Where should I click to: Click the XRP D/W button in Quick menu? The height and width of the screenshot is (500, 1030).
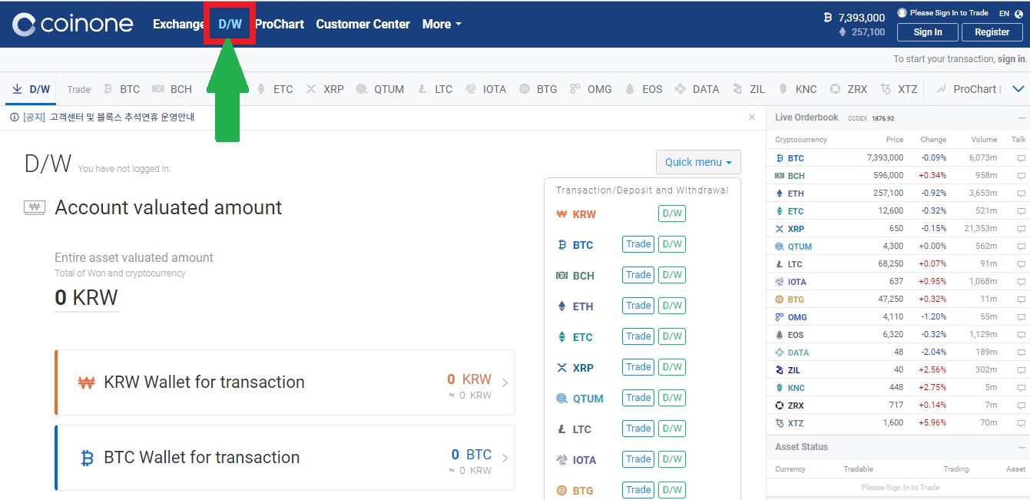672,368
